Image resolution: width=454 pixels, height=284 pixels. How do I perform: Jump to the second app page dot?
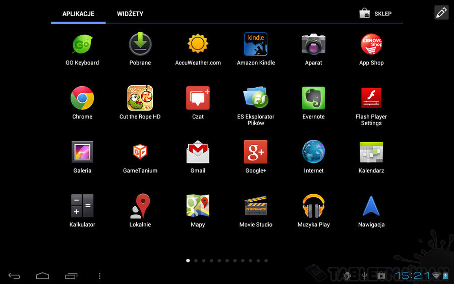(196, 261)
